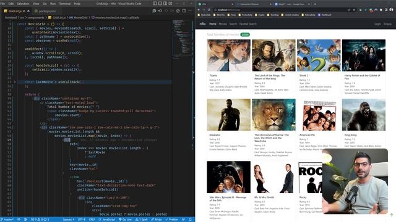Screen dimensions: 396x222
Task: Open the browser profile avatar icon
Action: point(391,10)
